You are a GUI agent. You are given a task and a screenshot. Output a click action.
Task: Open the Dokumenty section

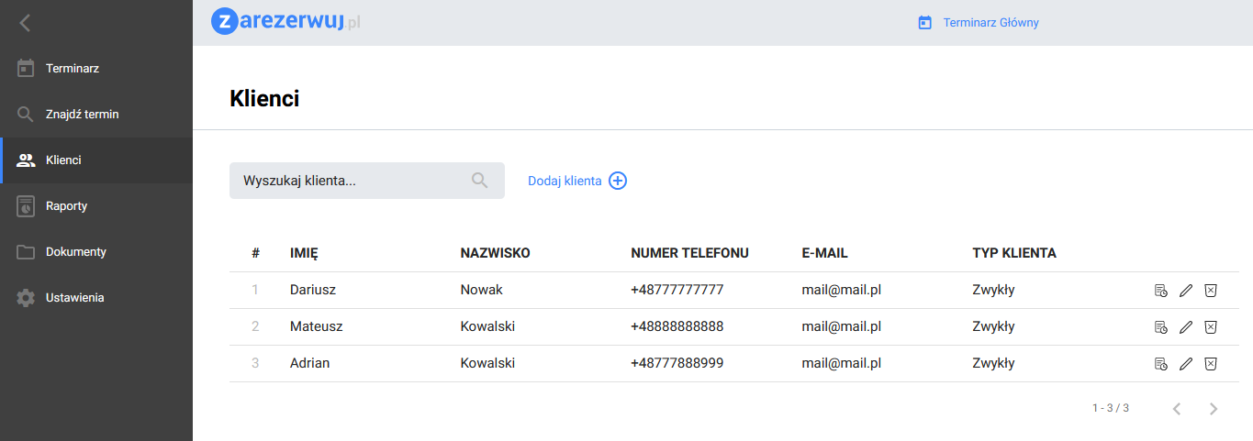pyautogui.click(x=75, y=252)
